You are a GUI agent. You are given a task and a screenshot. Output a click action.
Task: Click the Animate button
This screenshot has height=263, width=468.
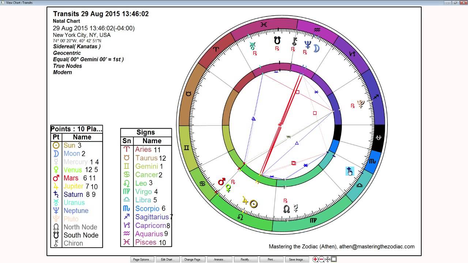click(219, 260)
